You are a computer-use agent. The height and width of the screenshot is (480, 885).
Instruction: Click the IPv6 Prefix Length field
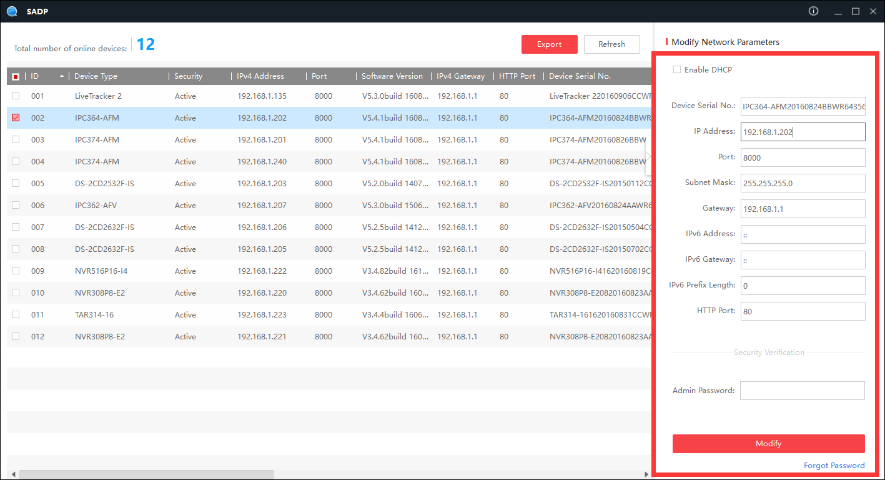[x=803, y=286]
